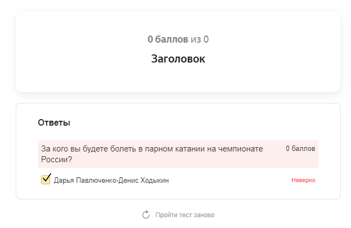This screenshot has width=351, height=228.
Task: Click the surname 'Ходыкин' in the answer
Action: [155, 181]
